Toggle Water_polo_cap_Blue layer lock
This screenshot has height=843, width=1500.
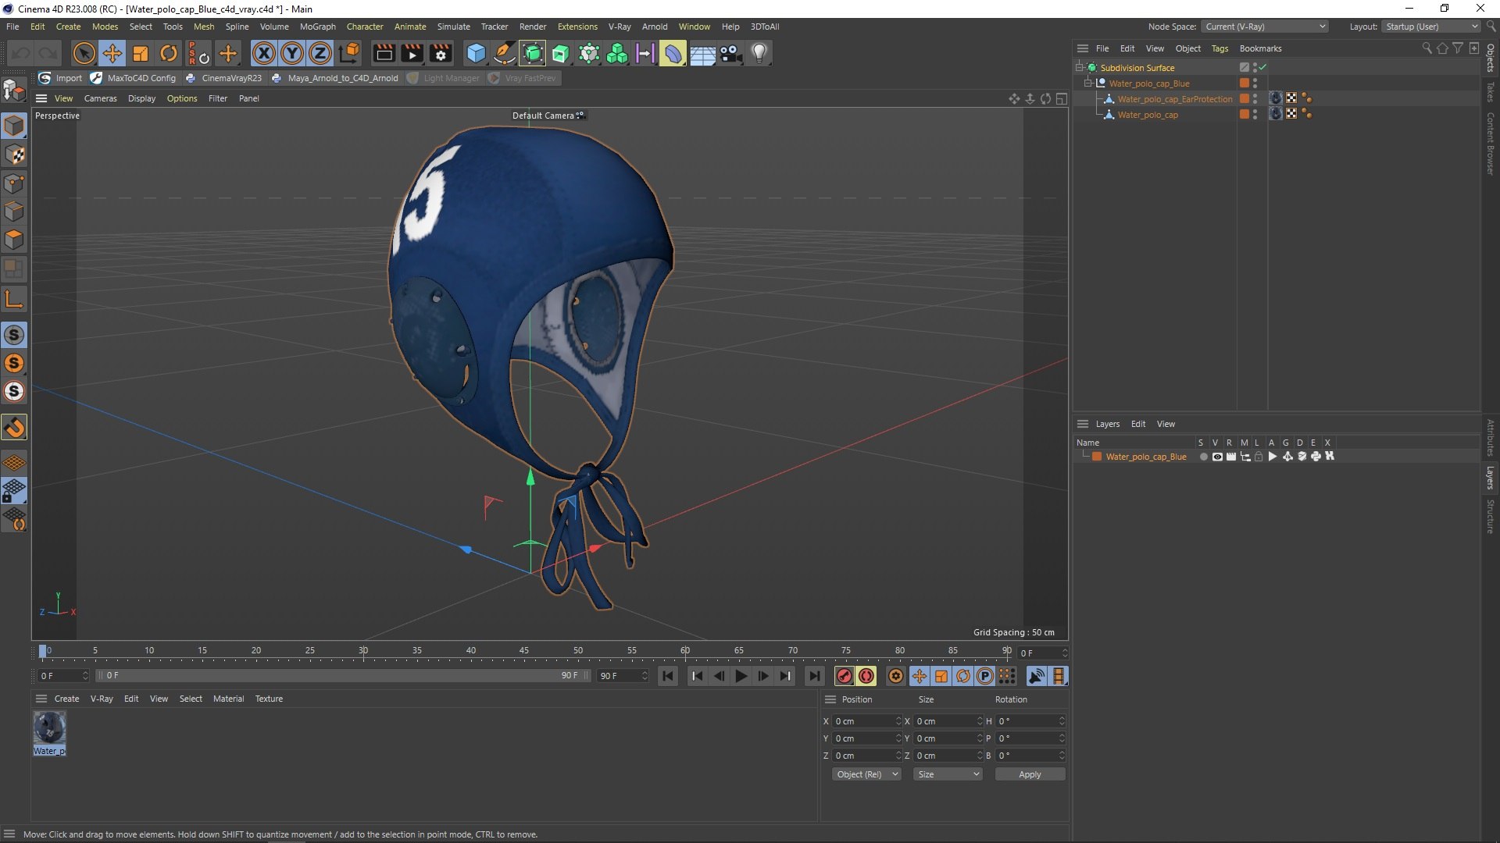1259,457
